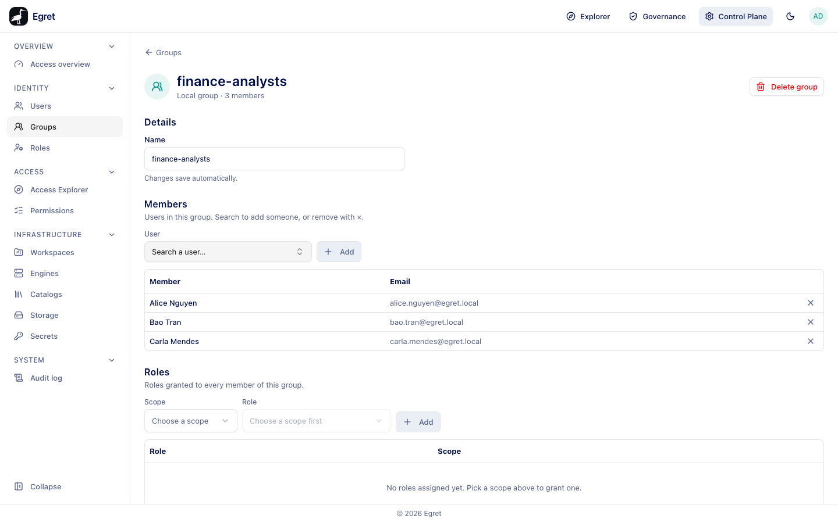Open Users in the sidebar
The width and height of the screenshot is (838, 523).
coord(65,106)
